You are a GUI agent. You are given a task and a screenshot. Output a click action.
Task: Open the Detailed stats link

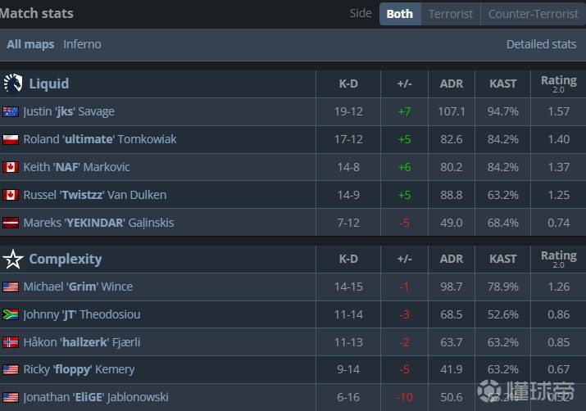pos(541,44)
